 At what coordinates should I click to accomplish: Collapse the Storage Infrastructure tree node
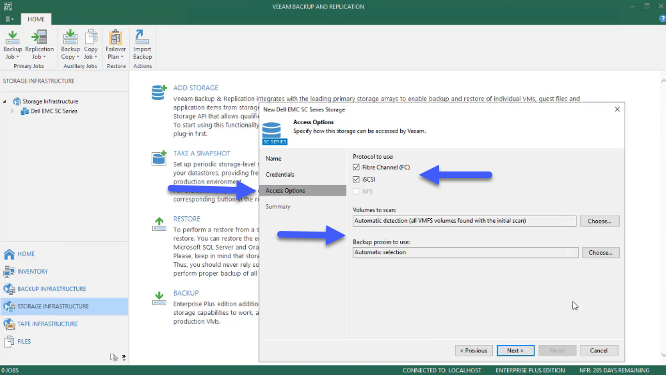[x=5, y=101]
